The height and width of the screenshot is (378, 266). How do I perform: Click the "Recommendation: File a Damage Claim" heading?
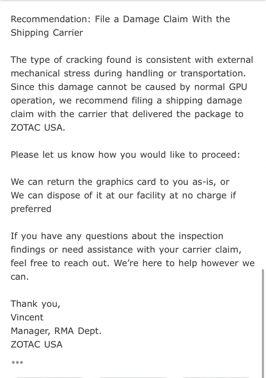pos(120,19)
